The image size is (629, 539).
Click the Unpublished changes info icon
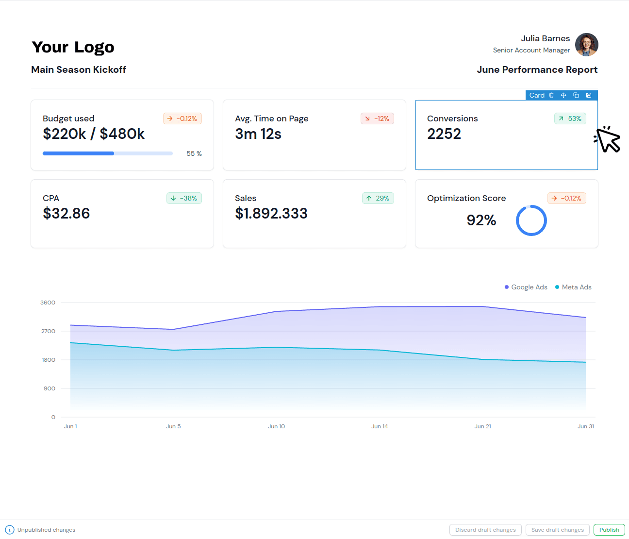point(10,530)
